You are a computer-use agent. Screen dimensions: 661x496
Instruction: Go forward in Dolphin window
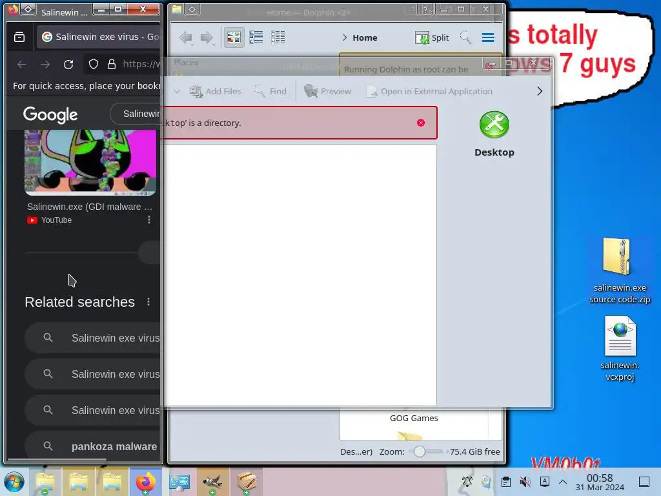(207, 37)
